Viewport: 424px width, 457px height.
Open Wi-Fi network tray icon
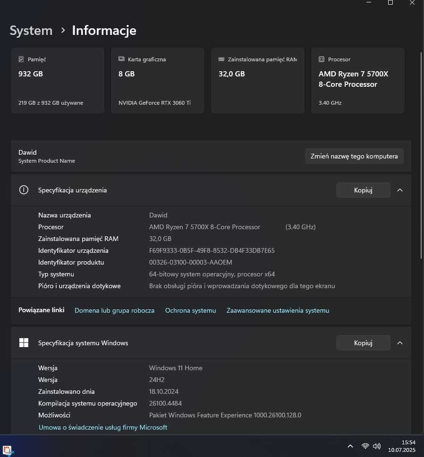click(365, 446)
